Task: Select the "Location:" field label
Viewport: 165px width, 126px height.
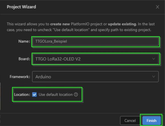Action: [x=22, y=95]
